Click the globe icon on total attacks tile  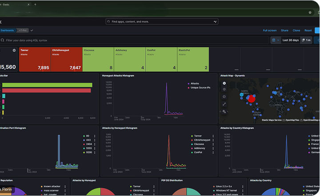tap(14, 50)
